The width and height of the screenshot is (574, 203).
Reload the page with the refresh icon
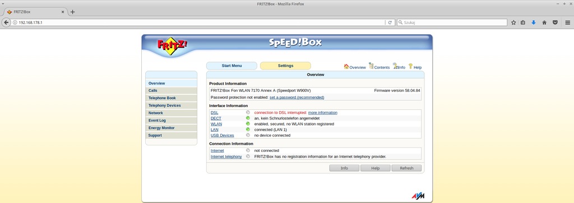point(390,22)
